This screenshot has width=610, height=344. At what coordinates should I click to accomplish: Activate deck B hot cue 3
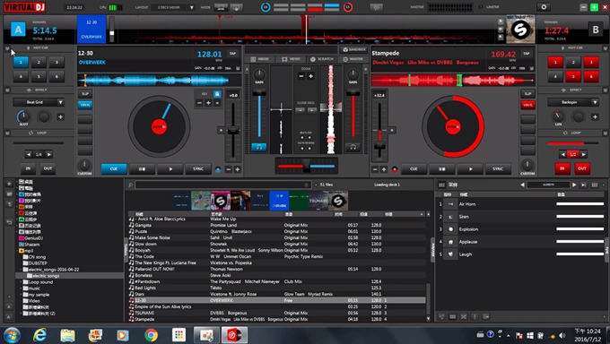click(x=591, y=62)
